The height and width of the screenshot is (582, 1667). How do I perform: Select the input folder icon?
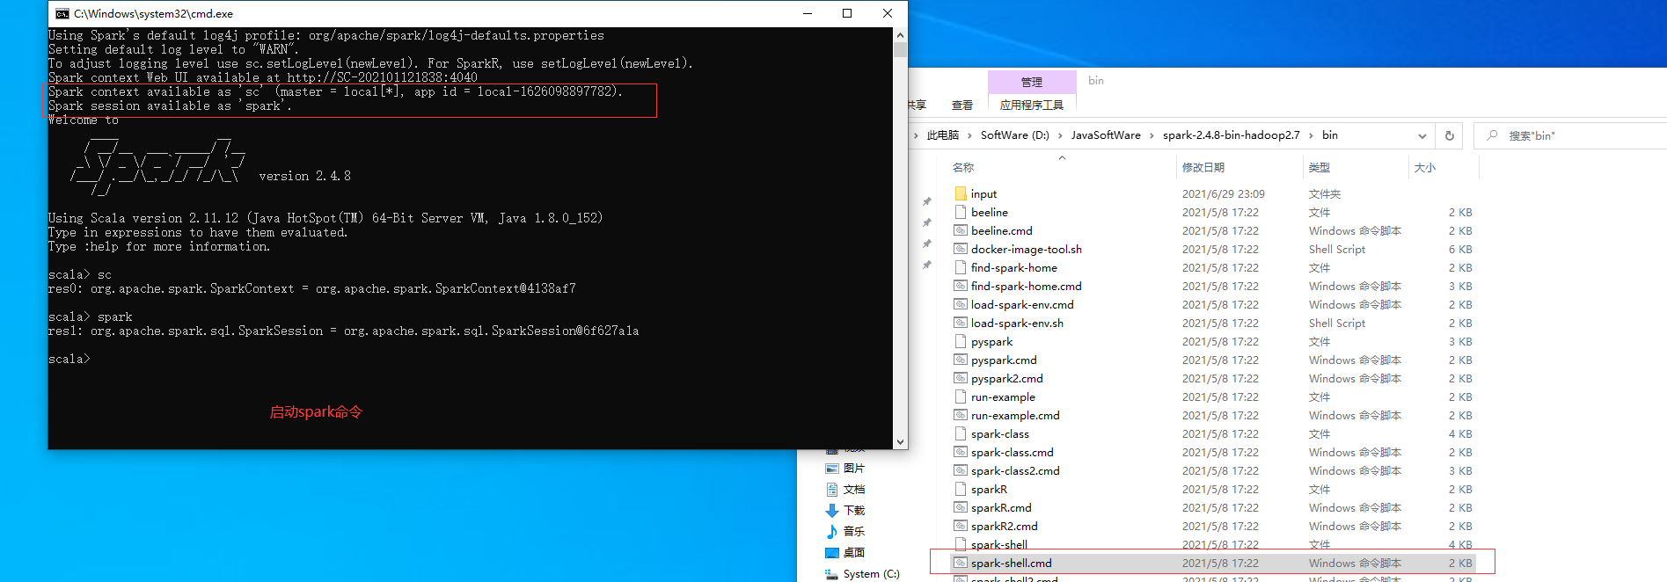coord(961,193)
